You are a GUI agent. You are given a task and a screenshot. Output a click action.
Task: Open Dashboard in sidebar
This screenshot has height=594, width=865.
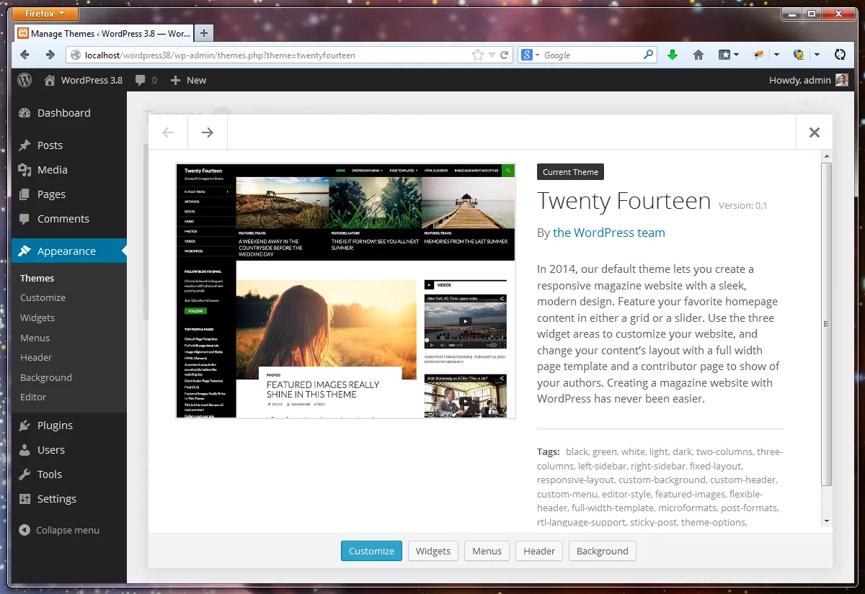(x=69, y=113)
